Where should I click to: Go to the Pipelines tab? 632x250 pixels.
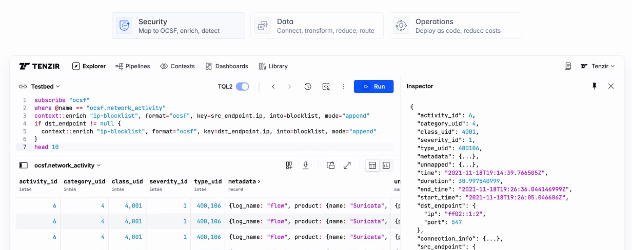coord(133,66)
